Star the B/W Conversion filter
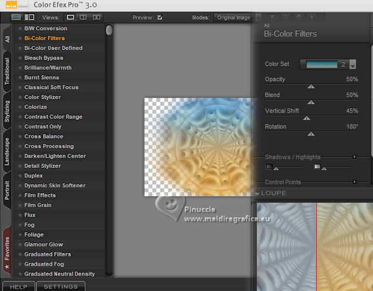This screenshot has width=373, height=291. click(x=20, y=28)
